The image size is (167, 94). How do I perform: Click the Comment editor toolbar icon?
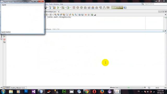pos(92,15)
